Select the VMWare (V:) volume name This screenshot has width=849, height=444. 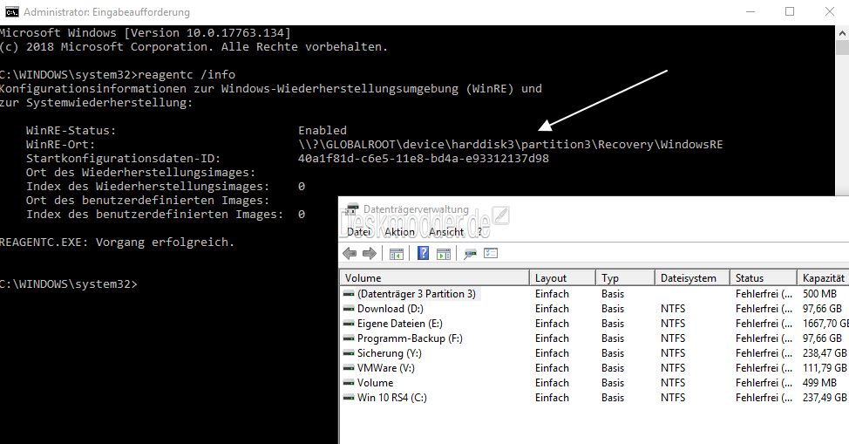385,367
